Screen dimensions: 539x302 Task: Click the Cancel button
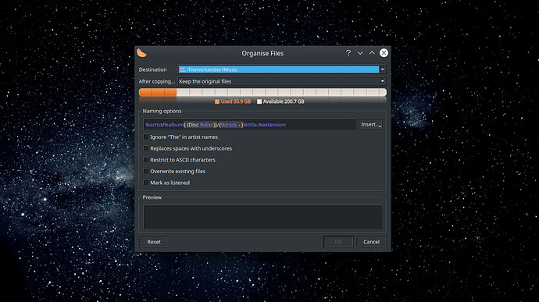[371, 242]
